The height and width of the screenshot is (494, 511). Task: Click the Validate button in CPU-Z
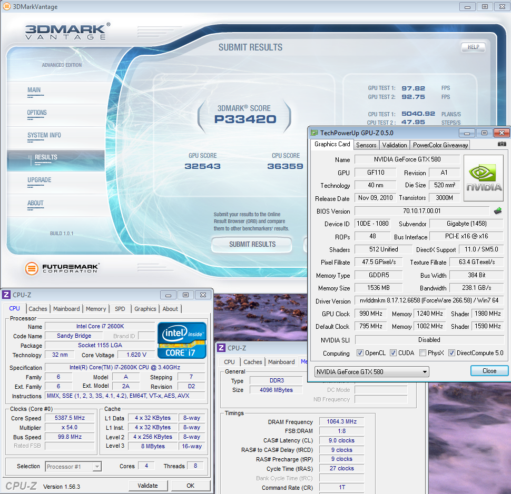click(148, 486)
